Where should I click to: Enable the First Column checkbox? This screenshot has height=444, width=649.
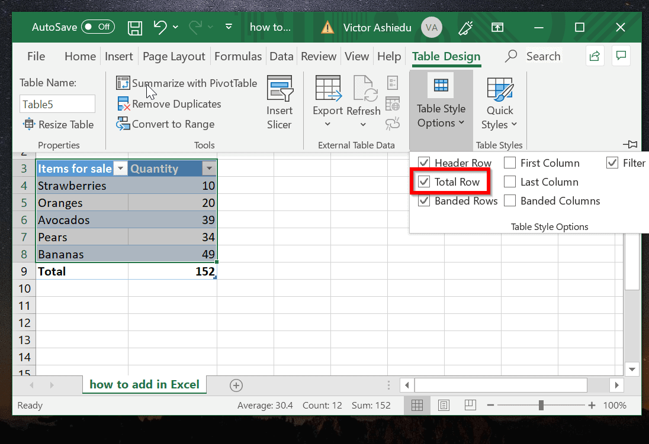[510, 163]
